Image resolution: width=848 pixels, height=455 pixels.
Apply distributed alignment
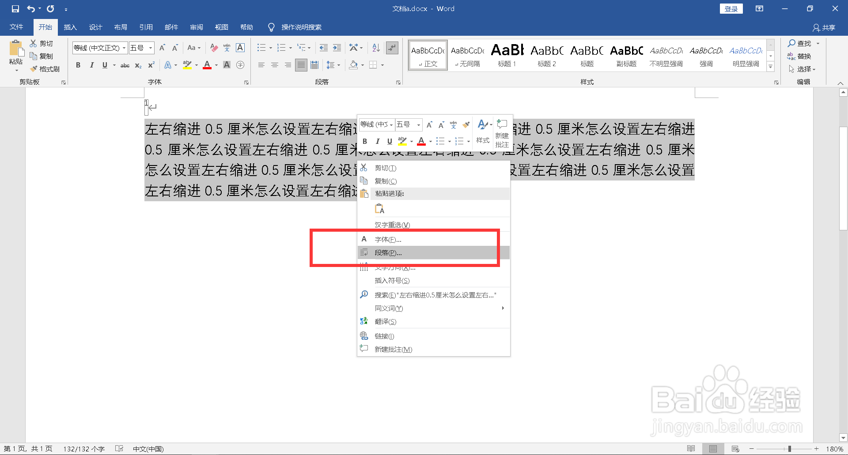click(x=314, y=65)
